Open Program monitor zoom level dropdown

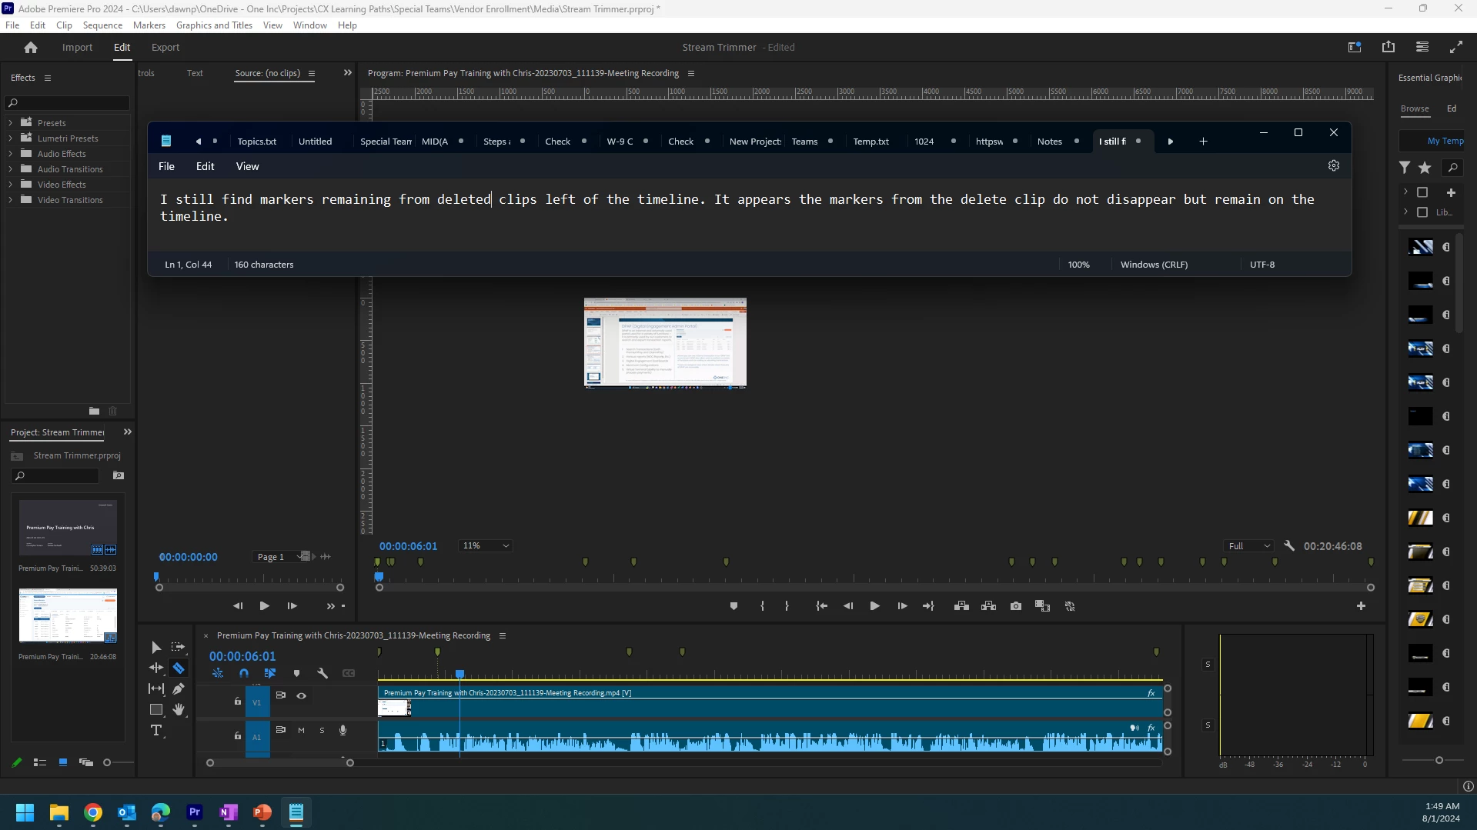click(x=485, y=545)
